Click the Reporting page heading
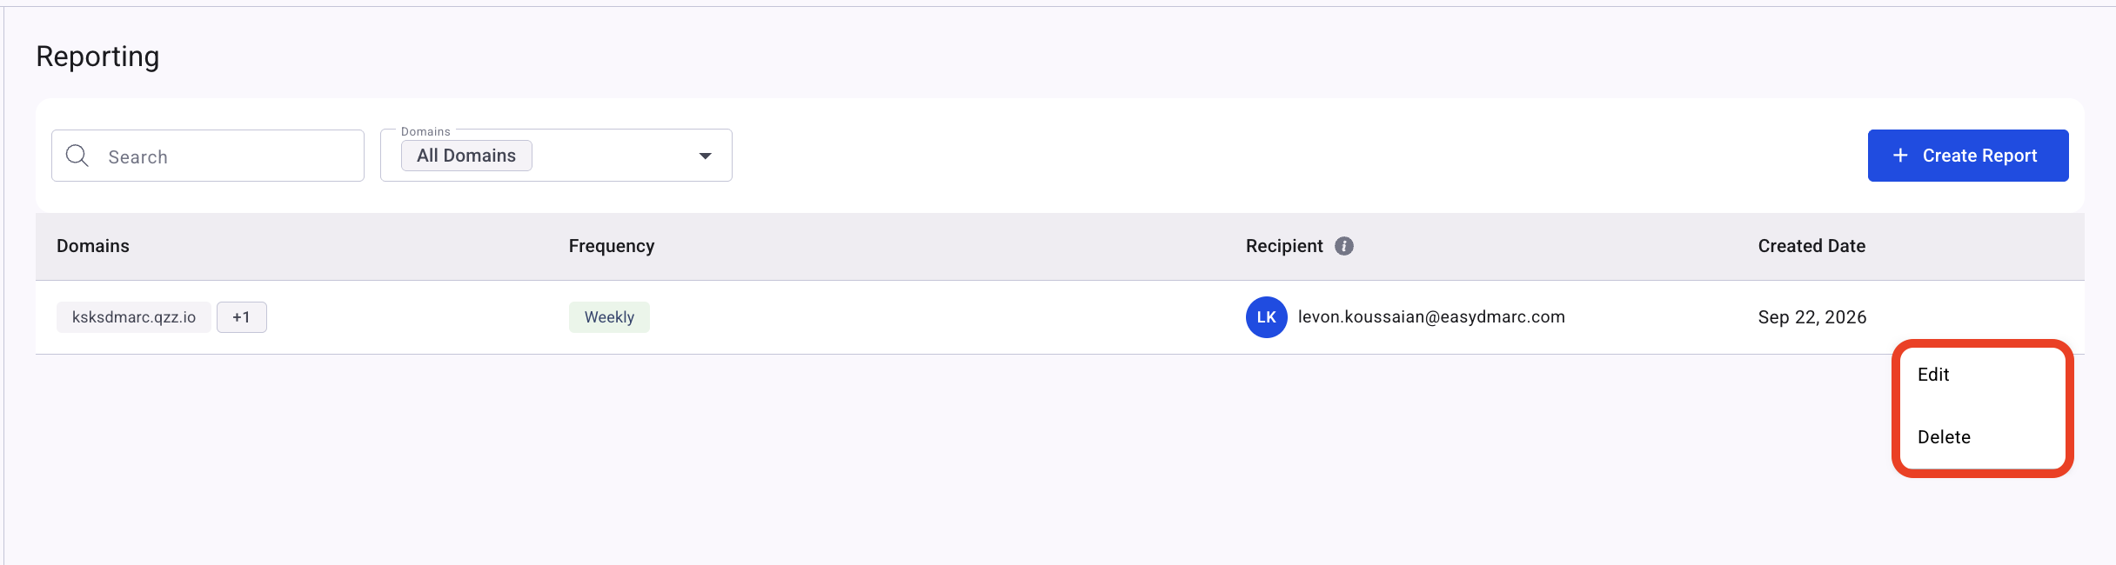The width and height of the screenshot is (2116, 565). coord(97,56)
